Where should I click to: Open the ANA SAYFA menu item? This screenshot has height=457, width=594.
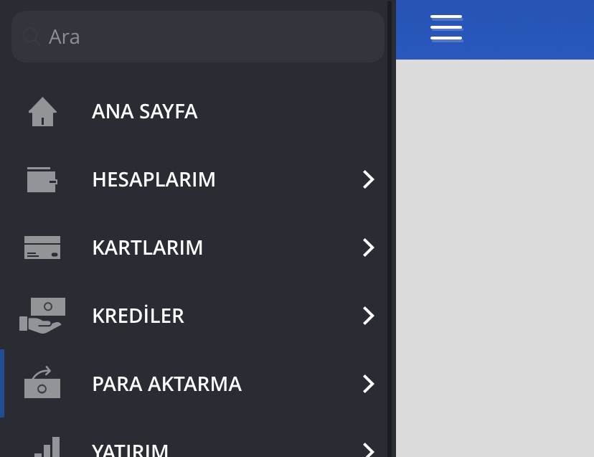tap(144, 111)
